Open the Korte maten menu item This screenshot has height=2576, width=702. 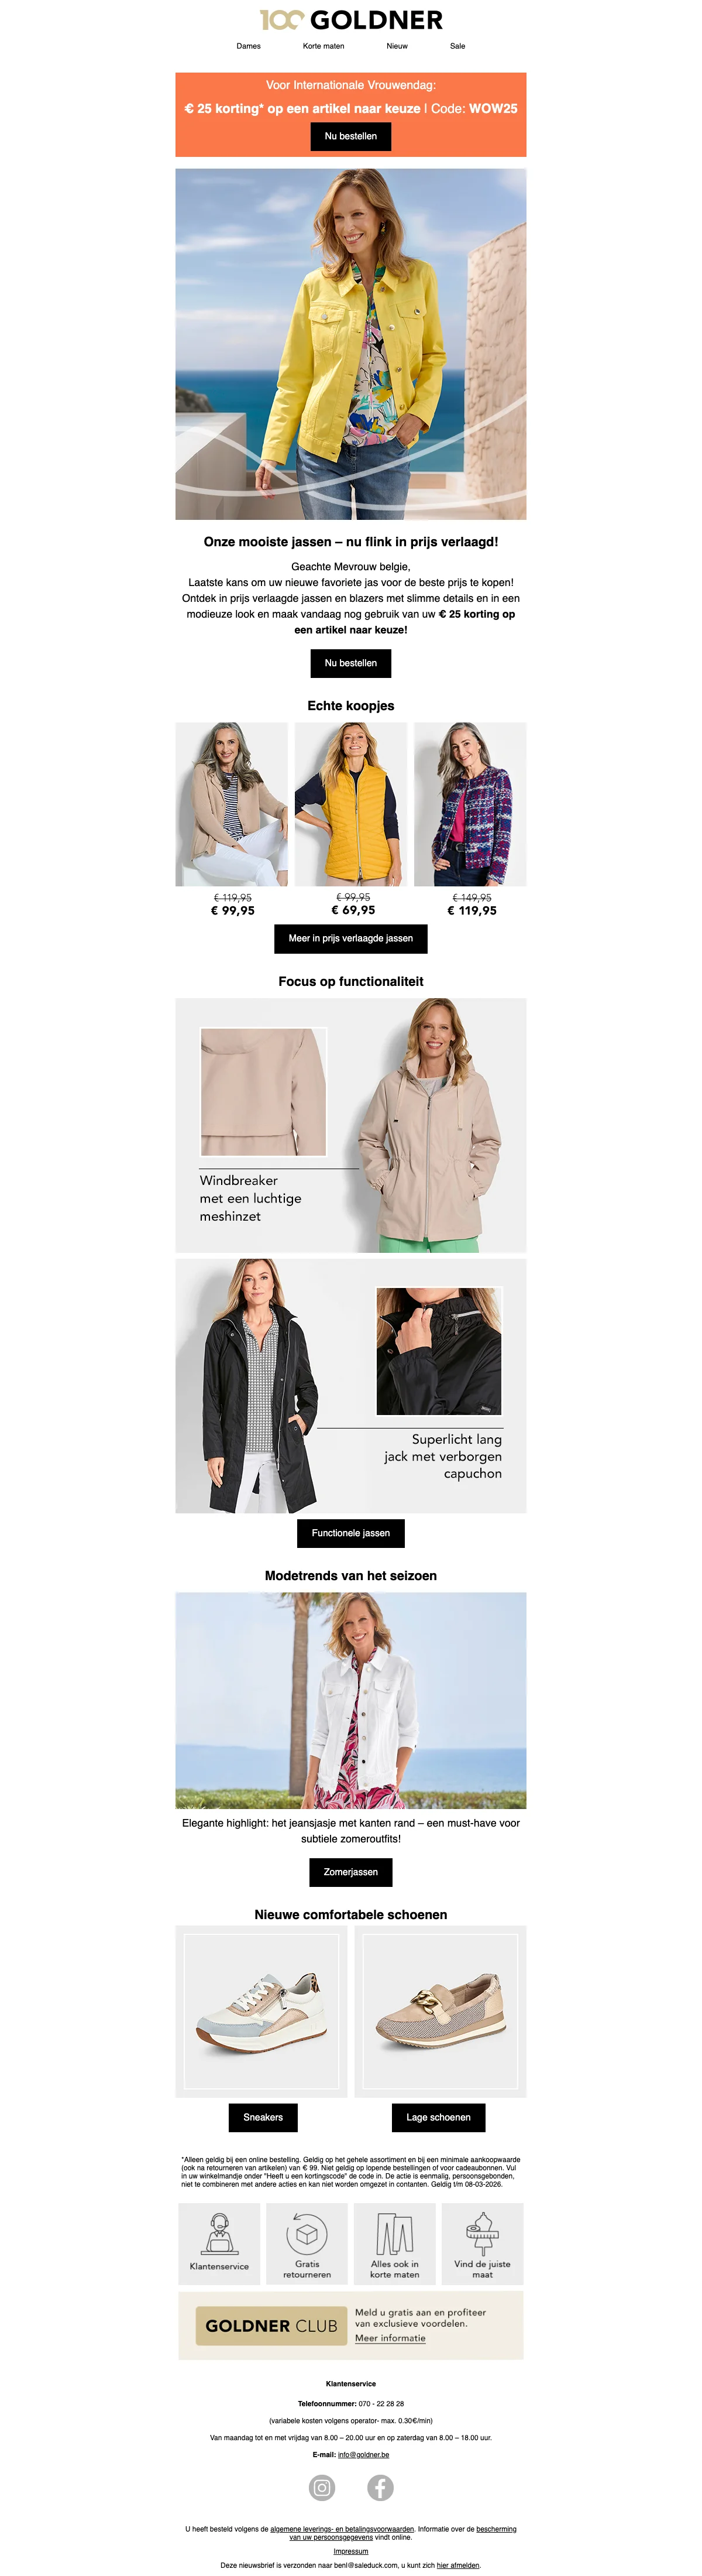[x=324, y=46]
